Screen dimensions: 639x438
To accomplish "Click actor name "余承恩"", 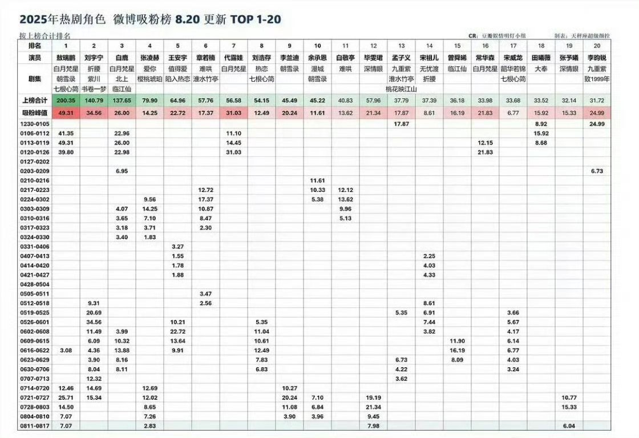I will (x=317, y=58).
